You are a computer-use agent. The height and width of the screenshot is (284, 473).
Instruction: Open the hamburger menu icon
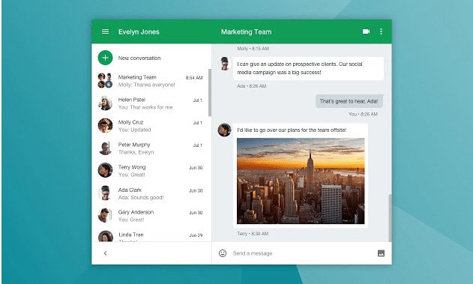[105, 31]
